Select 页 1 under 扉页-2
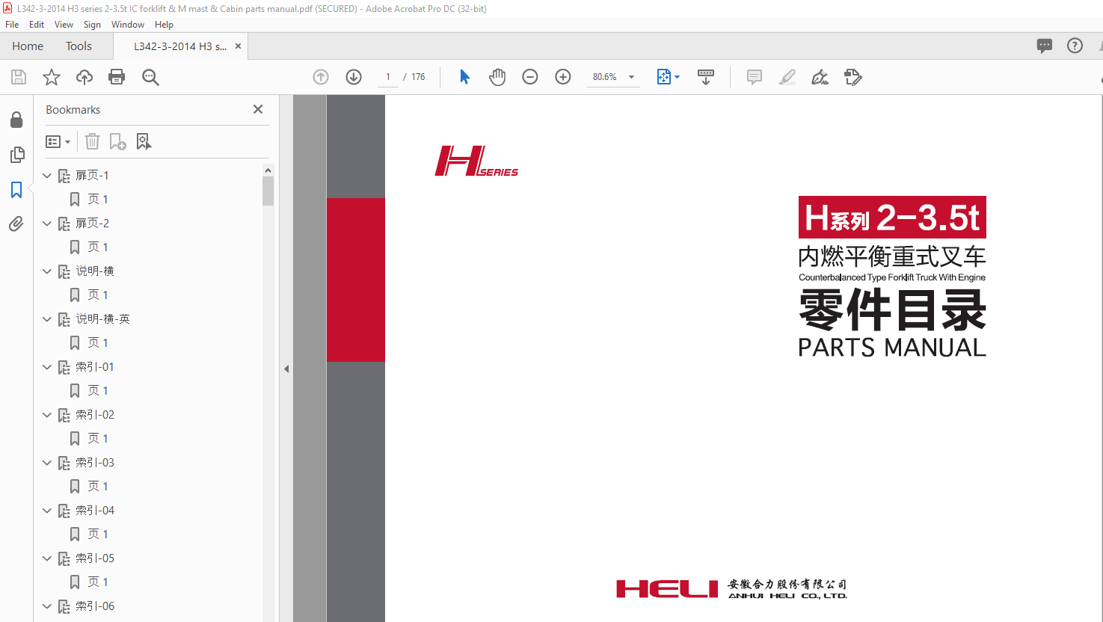This screenshot has width=1103, height=622. [x=98, y=247]
